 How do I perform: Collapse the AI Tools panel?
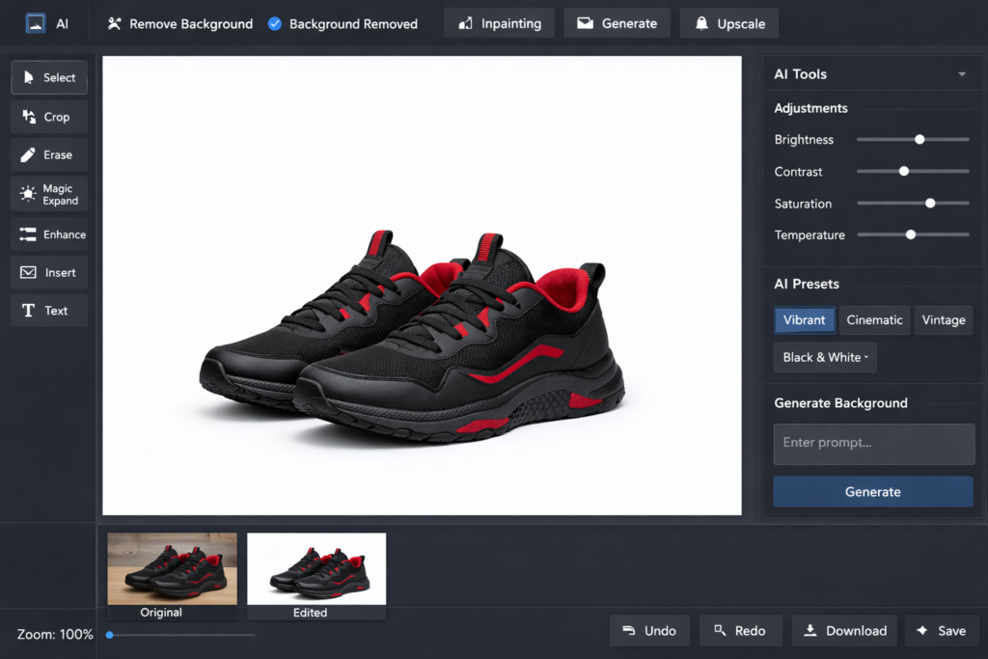click(961, 73)
